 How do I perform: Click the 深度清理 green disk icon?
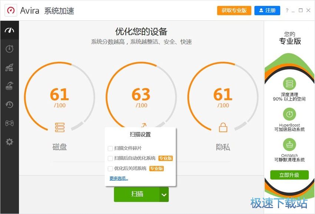289,84
